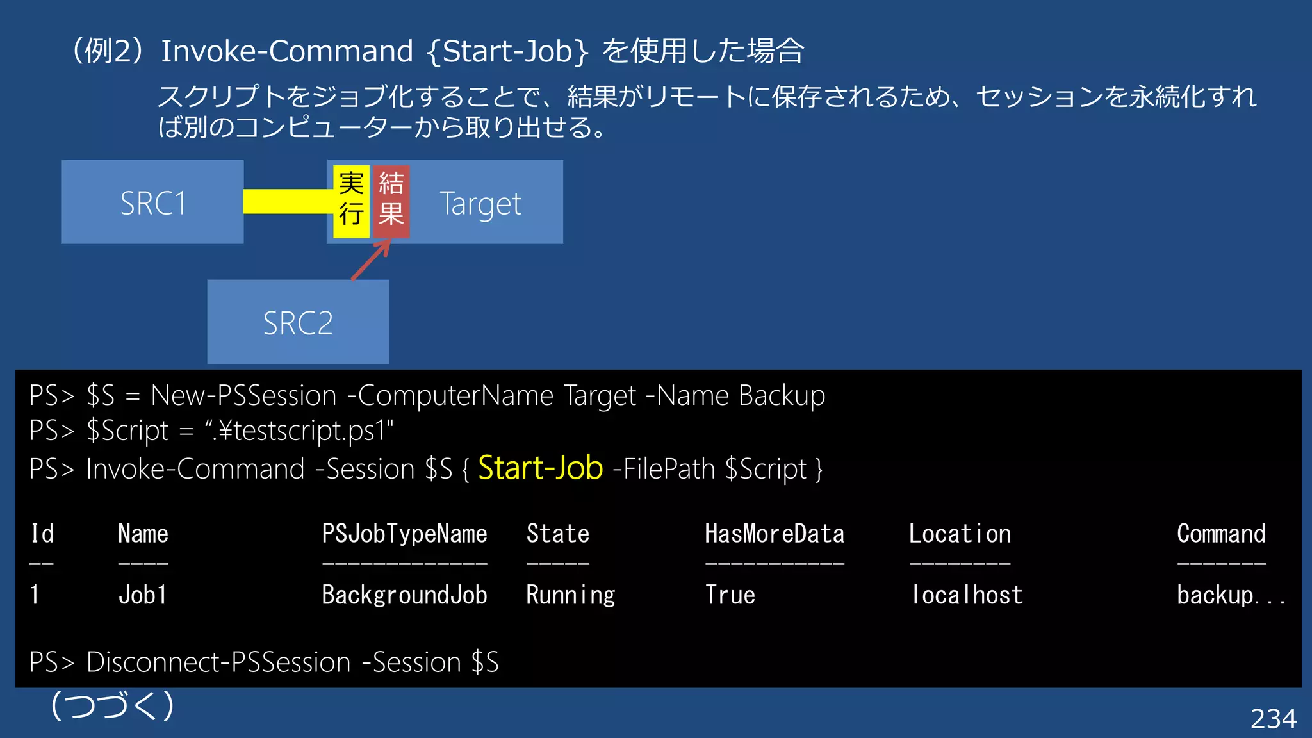
Task: Click the red 結果 block
Action: [391, 201]
